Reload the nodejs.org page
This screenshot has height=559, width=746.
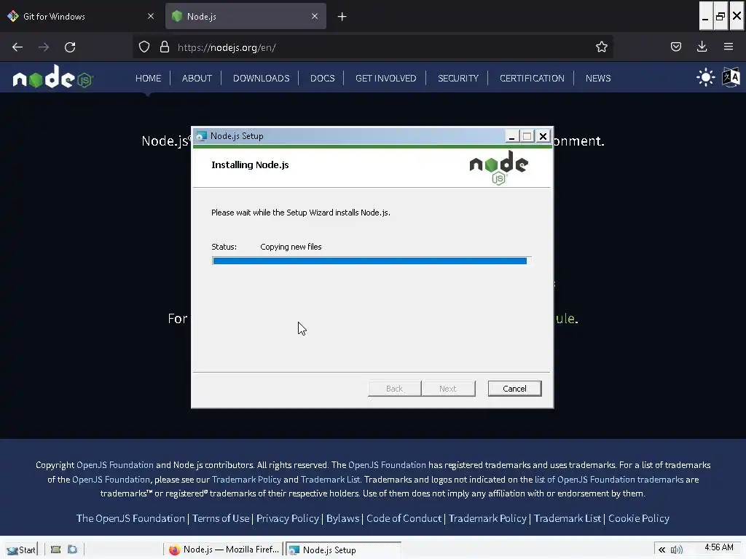coord(70,47)
